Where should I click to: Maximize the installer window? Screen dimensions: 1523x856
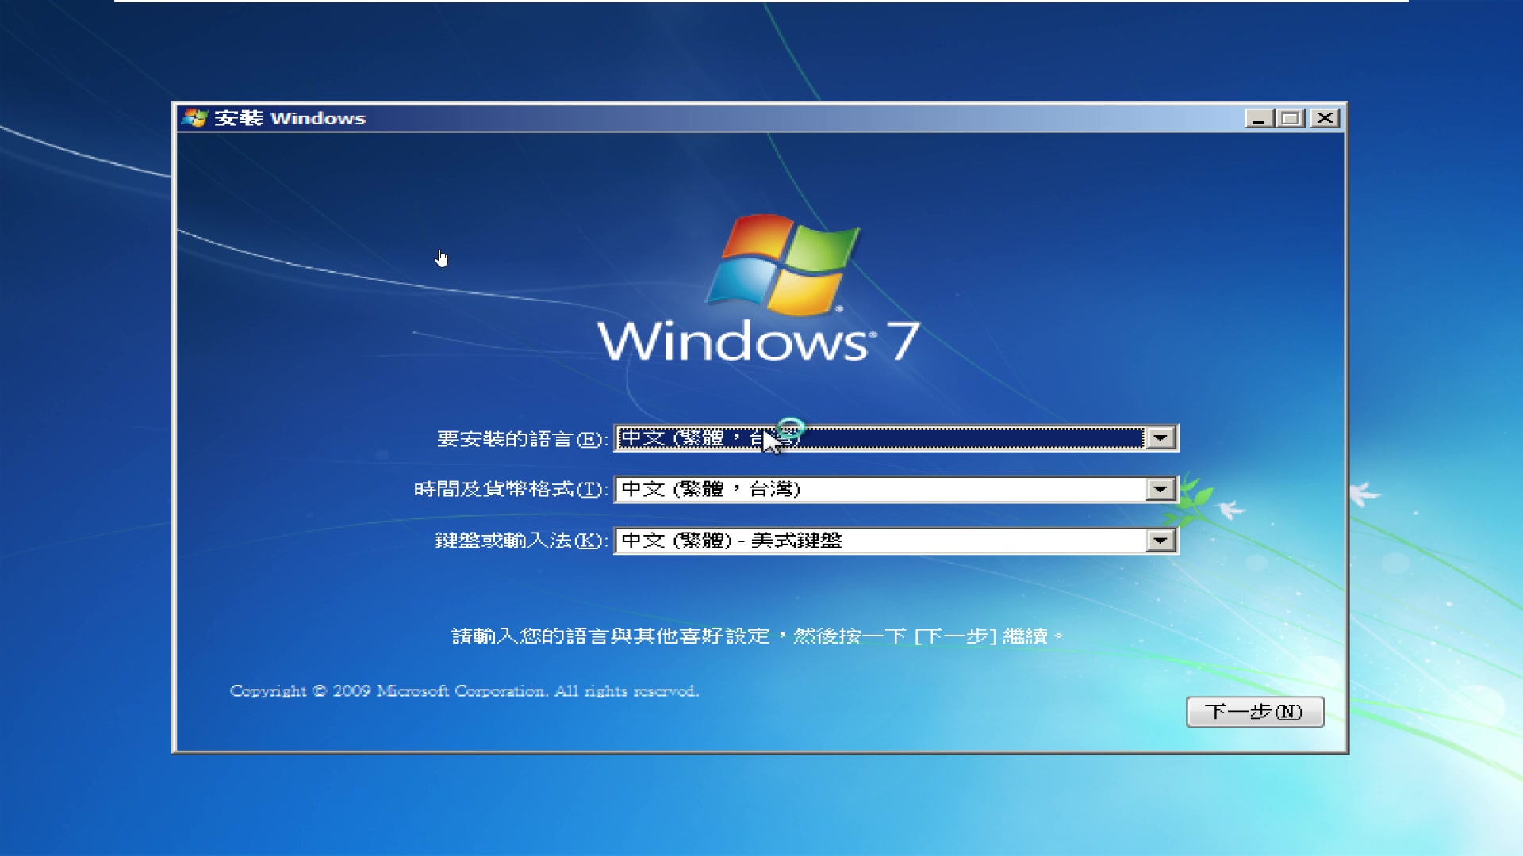pyautogui.click(x=1291, y=117)
